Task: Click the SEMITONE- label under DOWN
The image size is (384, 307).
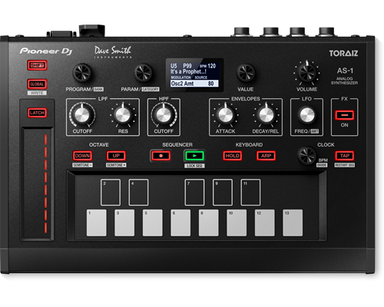Action: (x=82, y=165)
